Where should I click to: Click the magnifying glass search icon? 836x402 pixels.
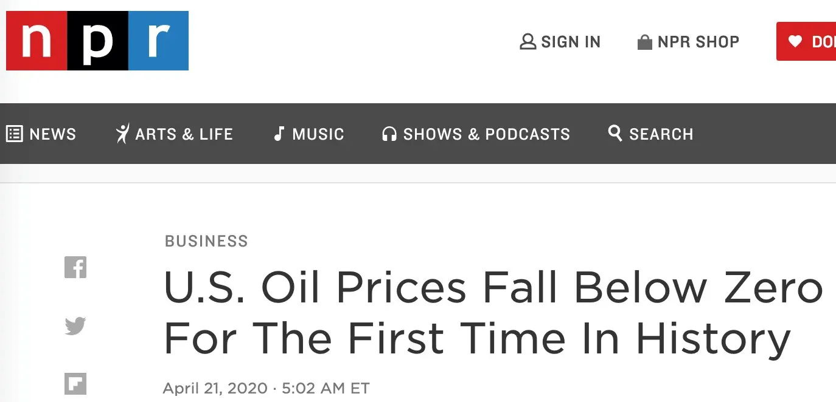tap(615, 133)
